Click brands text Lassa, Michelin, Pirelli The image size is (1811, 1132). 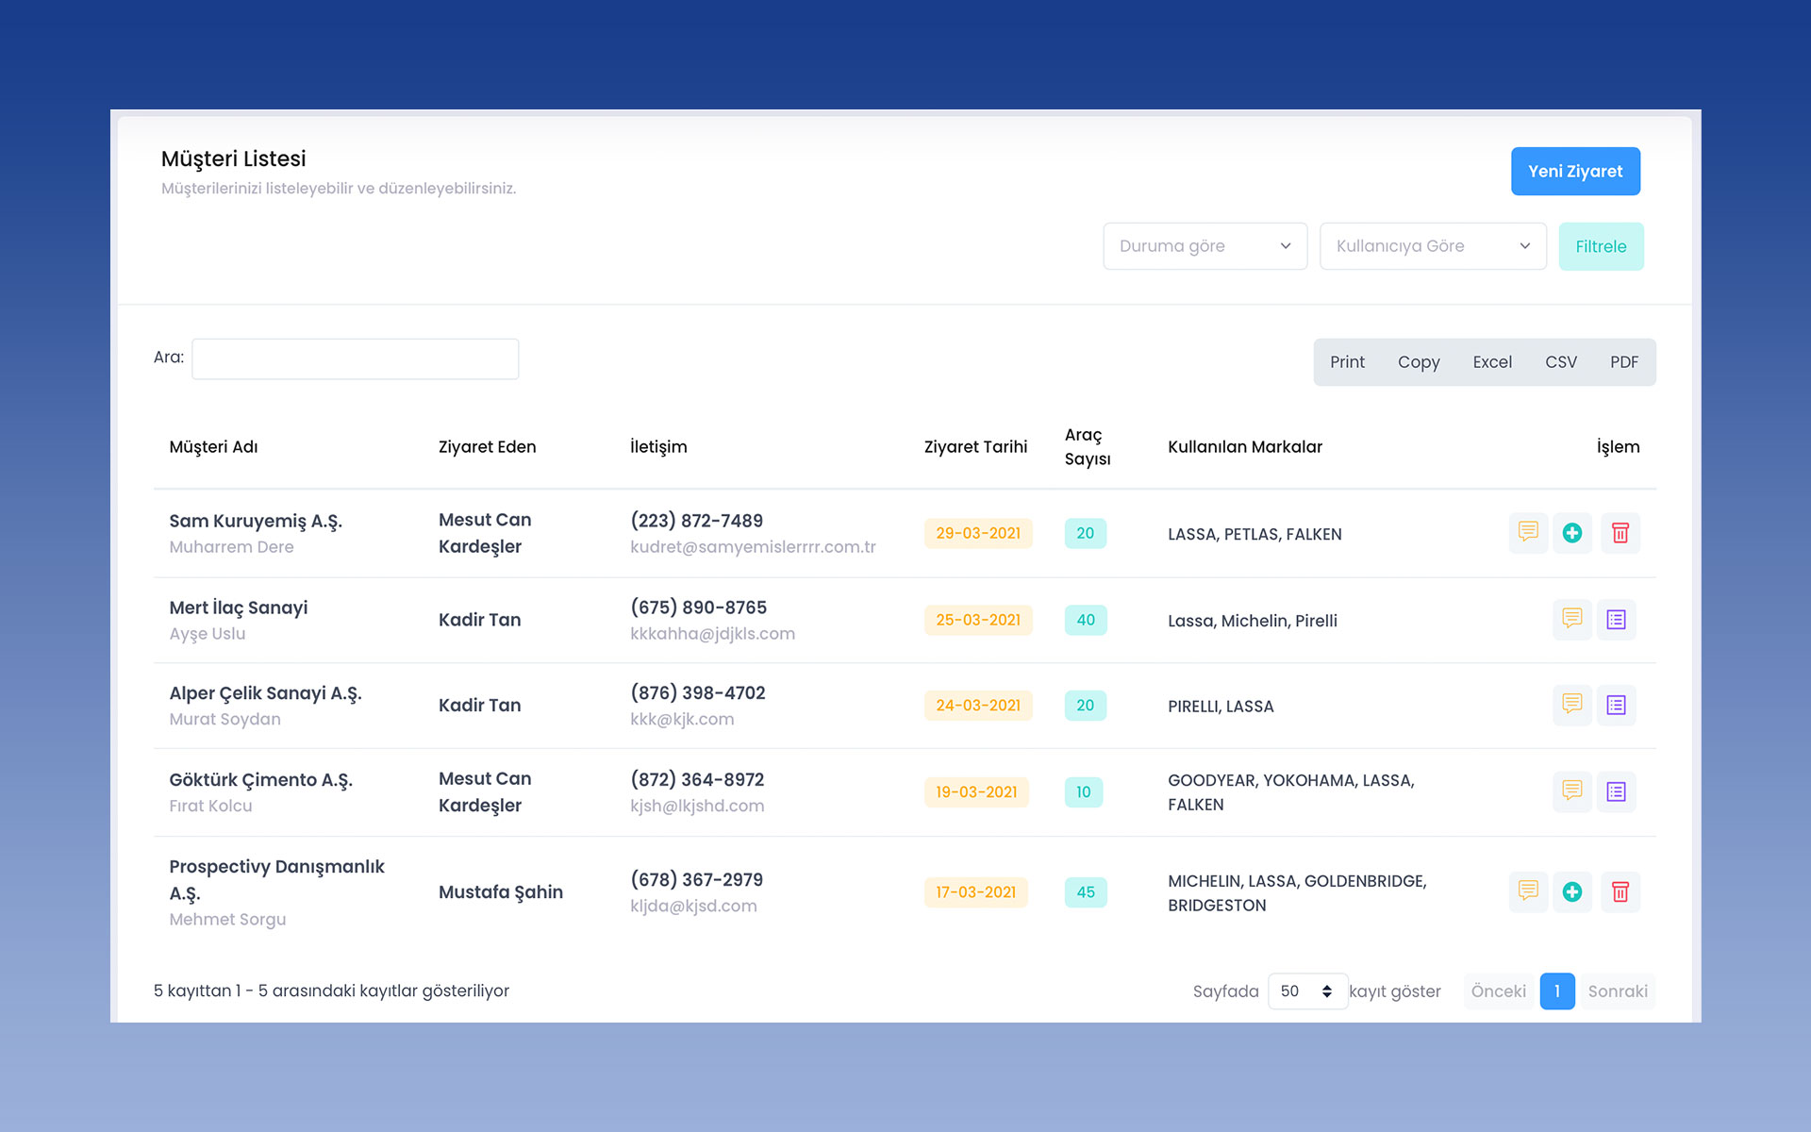pos(1253,621)
